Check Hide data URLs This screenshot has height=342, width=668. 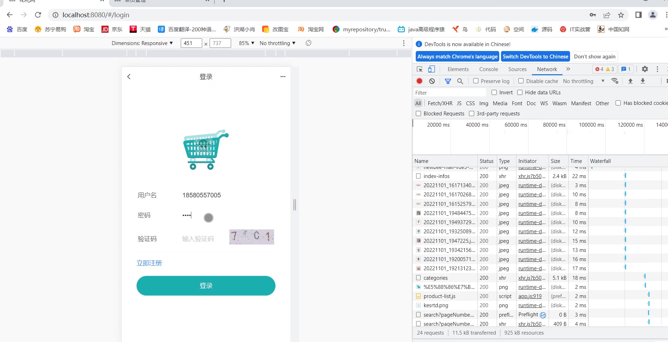(x=520, y=92)
